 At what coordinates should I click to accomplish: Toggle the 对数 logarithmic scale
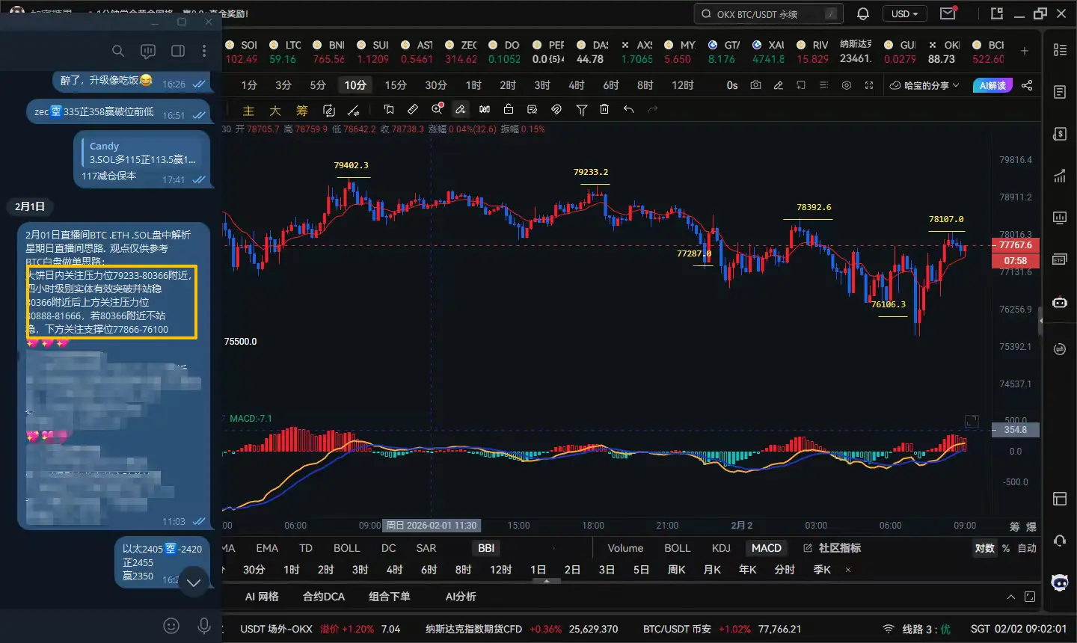(984, 548)
